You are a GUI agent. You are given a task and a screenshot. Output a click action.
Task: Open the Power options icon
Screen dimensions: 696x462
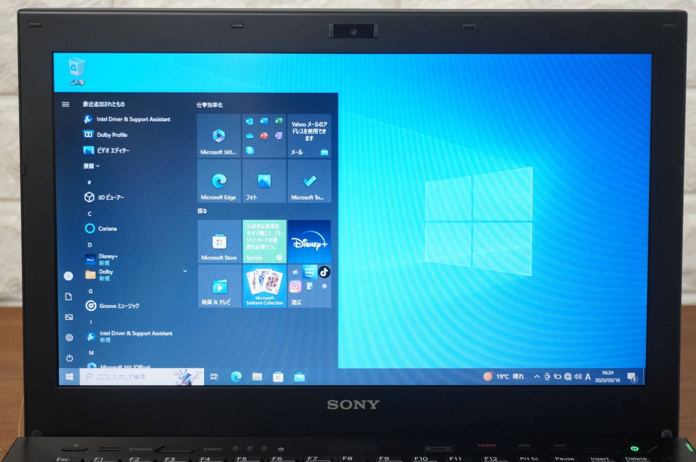pos(70,358)
